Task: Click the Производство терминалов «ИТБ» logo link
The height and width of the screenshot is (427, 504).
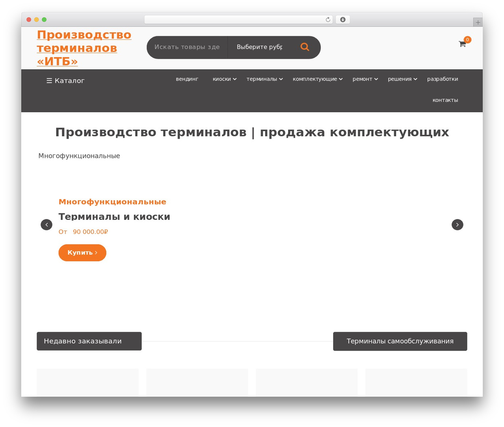Action: pyautogui.click(x=84, y=48)
